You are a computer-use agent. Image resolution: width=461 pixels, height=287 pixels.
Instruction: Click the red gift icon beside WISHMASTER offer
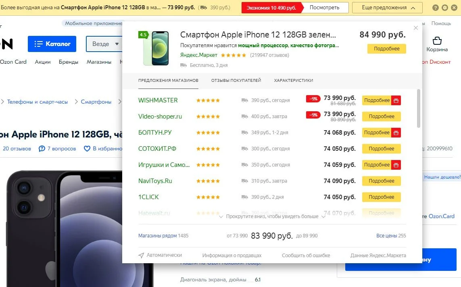[396, 100]
